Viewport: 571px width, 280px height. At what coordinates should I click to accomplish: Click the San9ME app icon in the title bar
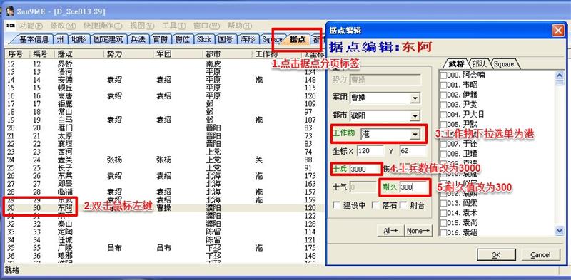click(11, 11)
